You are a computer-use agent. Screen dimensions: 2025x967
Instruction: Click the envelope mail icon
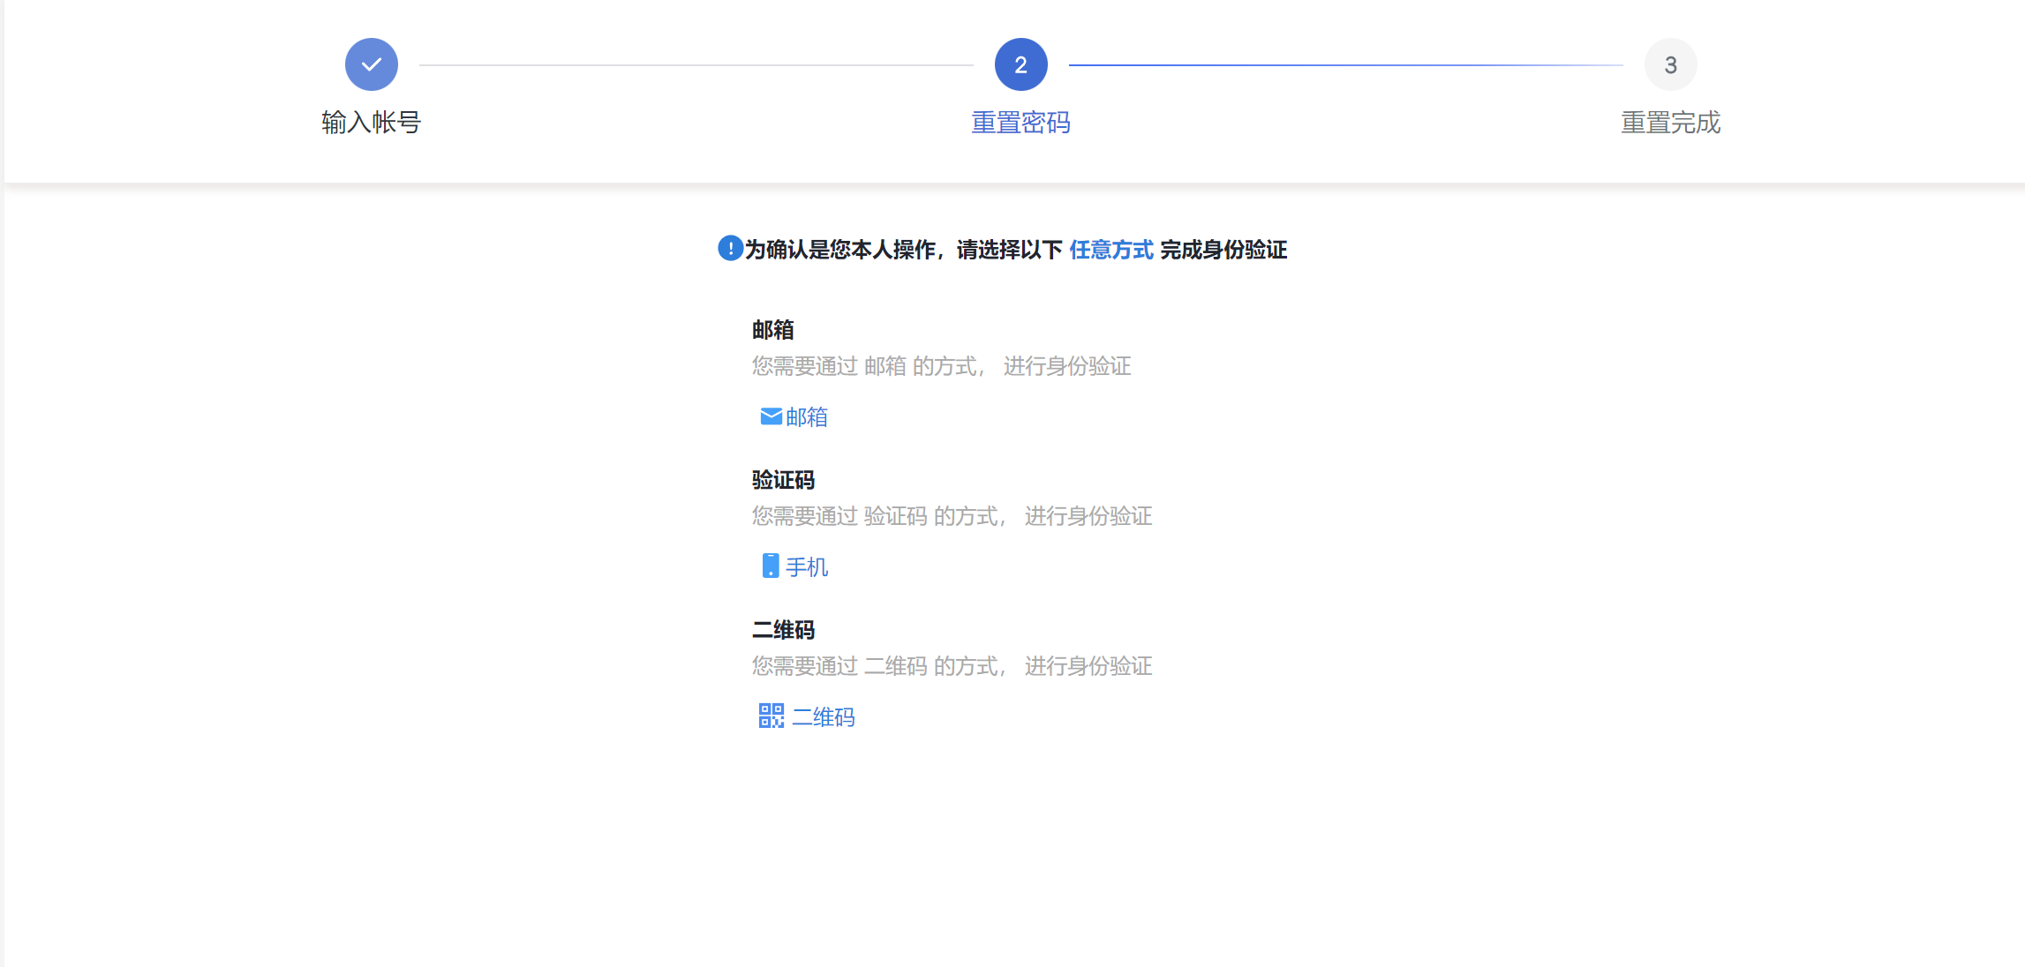(771, 416)
